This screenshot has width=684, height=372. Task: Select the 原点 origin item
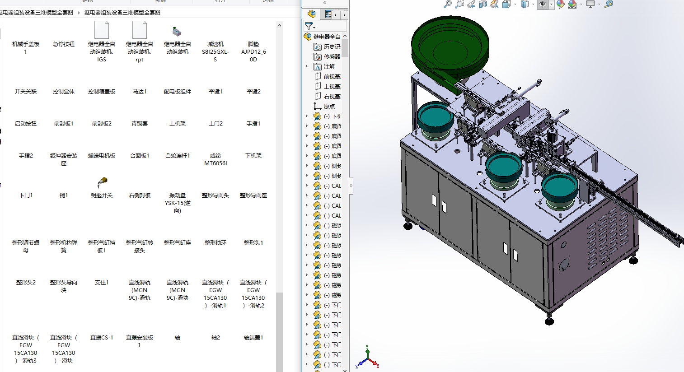324,106
